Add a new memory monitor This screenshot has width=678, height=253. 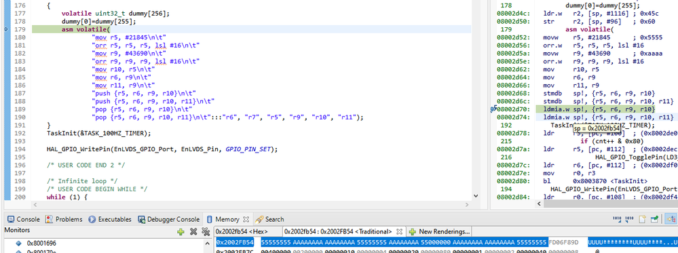181,231
